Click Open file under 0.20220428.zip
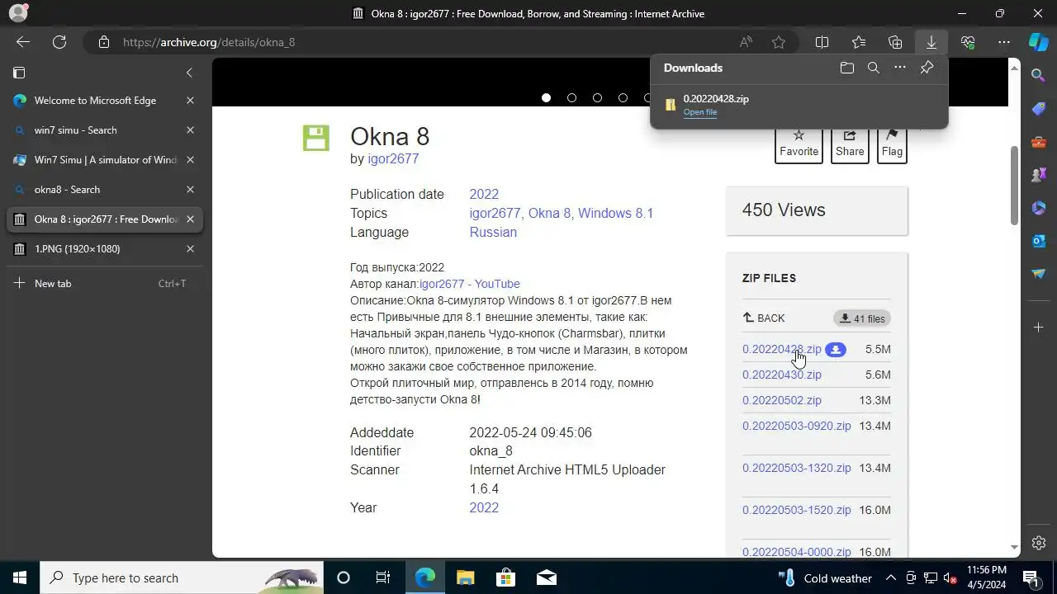The image size is (1057, 594). tap(699, 112)
